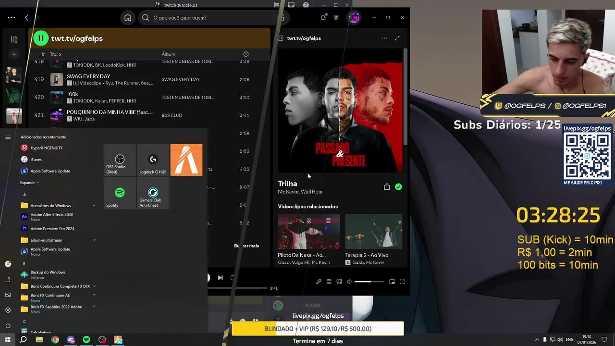Screen dimensions: 615x346
Task: Go back using Spotify's back arrow
Action: pyautogui.click(x=26, y=18)
